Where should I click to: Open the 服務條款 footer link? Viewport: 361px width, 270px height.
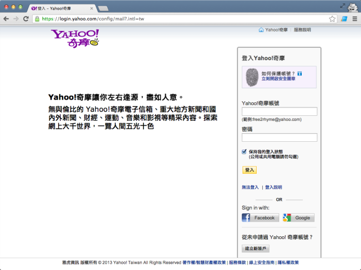tap(237, 263)
